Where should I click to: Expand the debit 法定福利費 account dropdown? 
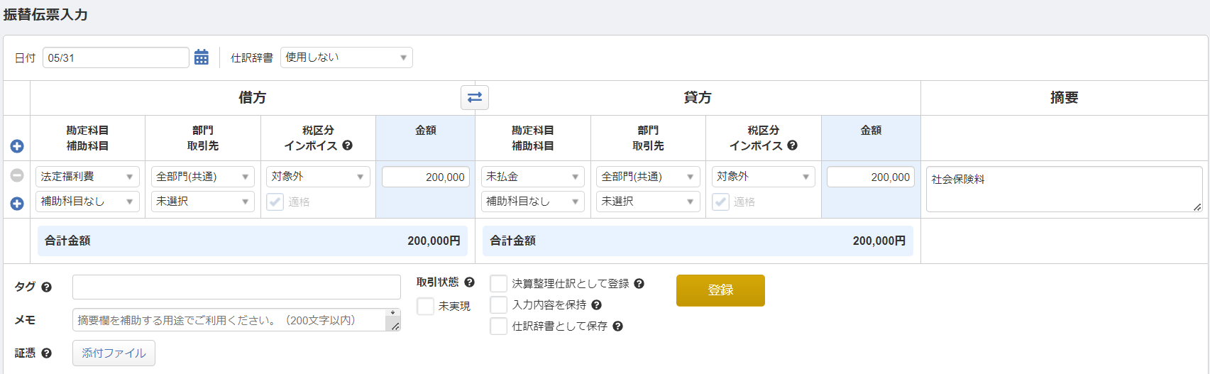[87, 177]
